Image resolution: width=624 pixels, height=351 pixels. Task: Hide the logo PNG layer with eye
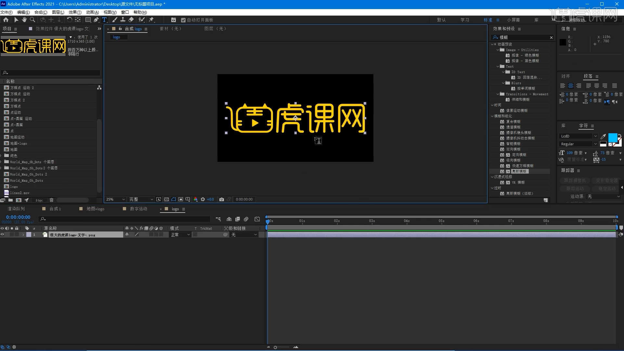[x=2, y=235]
